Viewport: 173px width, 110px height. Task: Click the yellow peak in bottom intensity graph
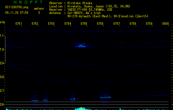tap(81, 108)
